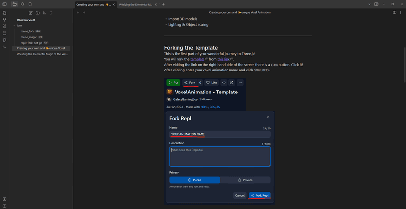Click the new note icon in file explorer
The width and height of the screenshot is (406, 209).
click(x=30, y=13)
